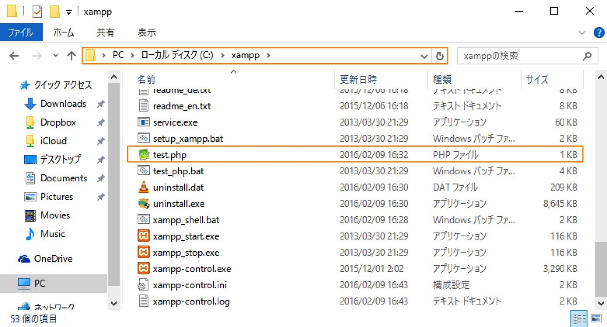This screenshot has height=327, width=607.
Task: Click the pin icon next to Dropbox
Action: coord(100,123)
